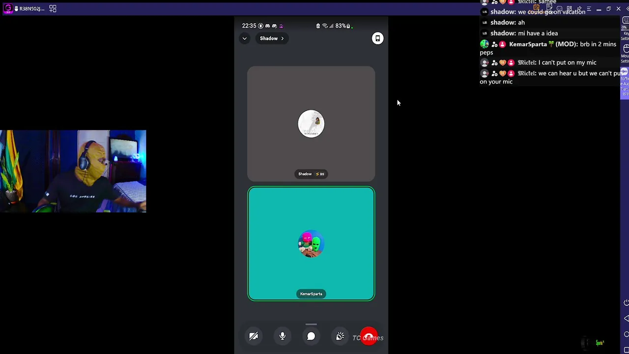Click the Sparta logo watermark at bottom right

click(600, 343)
